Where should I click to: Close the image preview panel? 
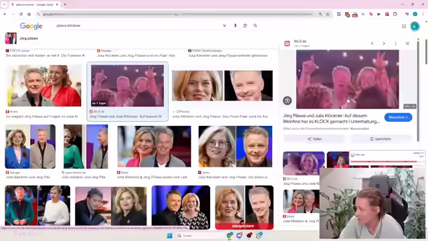coord(407,44)
